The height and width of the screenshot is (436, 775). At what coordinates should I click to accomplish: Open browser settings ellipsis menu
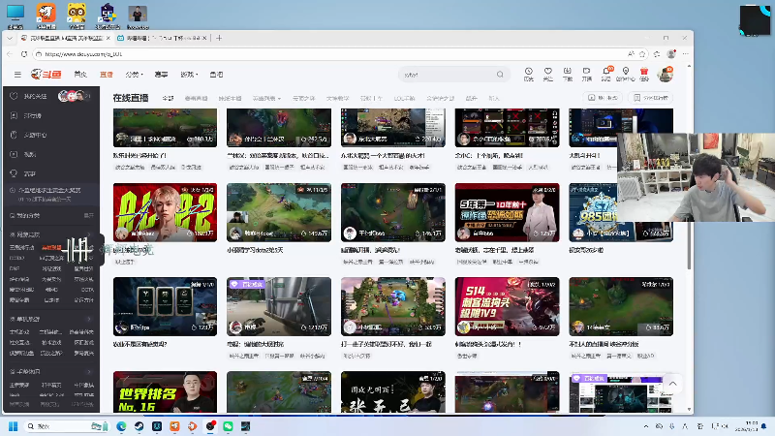pyautogui.click(x=685, y=54)
